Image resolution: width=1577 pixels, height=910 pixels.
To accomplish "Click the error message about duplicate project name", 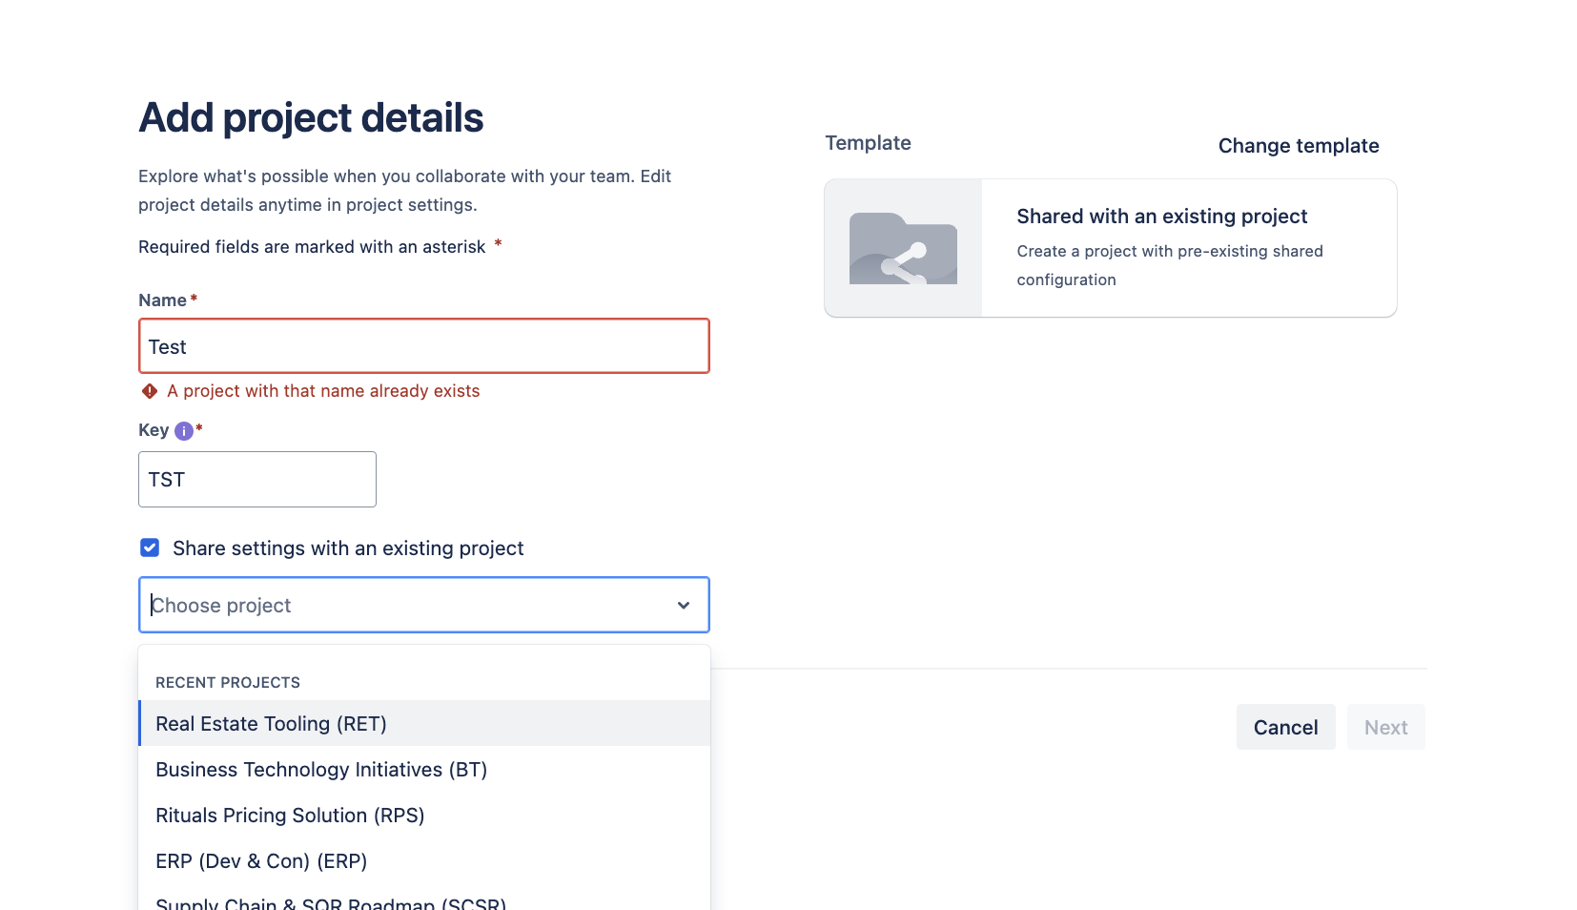I will [323, 391].
